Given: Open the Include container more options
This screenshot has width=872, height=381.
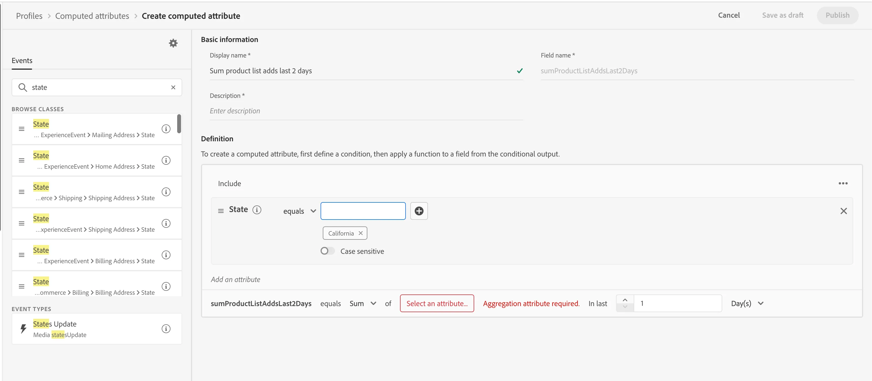Looking at the screenshot, I should tap(843, 184).
